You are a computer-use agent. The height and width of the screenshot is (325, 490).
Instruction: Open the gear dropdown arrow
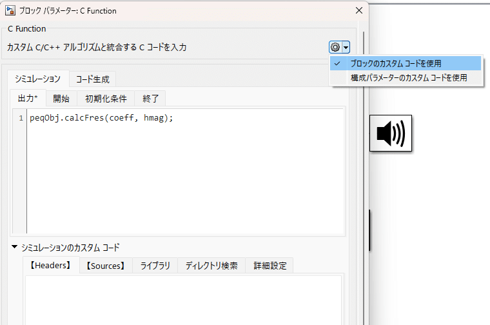pyautogui.click(x=346, y=48)
